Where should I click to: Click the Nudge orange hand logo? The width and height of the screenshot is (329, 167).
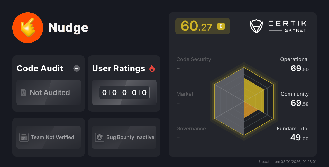28,27
